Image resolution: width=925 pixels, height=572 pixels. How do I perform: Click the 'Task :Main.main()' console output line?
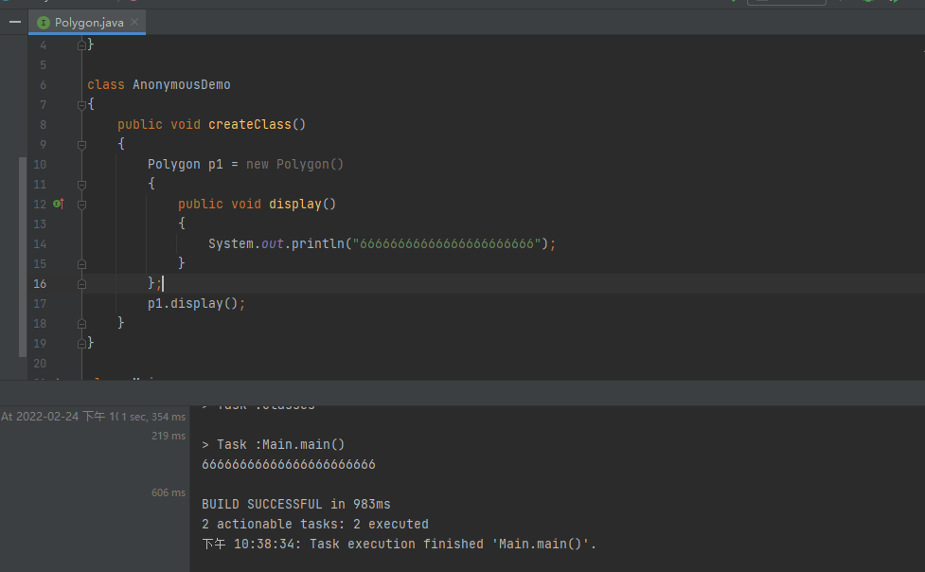[274, 444]
